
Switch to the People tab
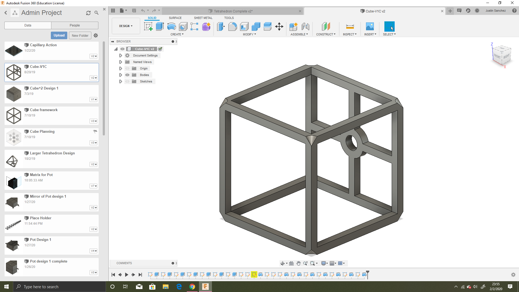point(75,25)
